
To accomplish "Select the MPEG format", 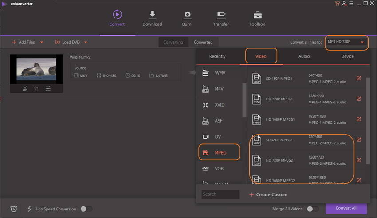I will (219, 153).
